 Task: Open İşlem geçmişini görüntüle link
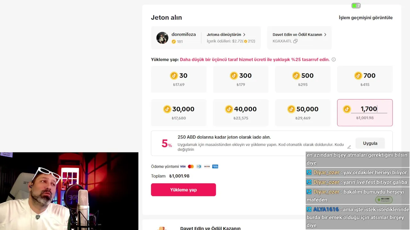click(365, 18)
